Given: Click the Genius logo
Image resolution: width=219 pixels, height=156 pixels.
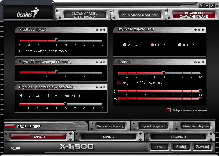Looking at the screenshot, I should pos(28,13).
